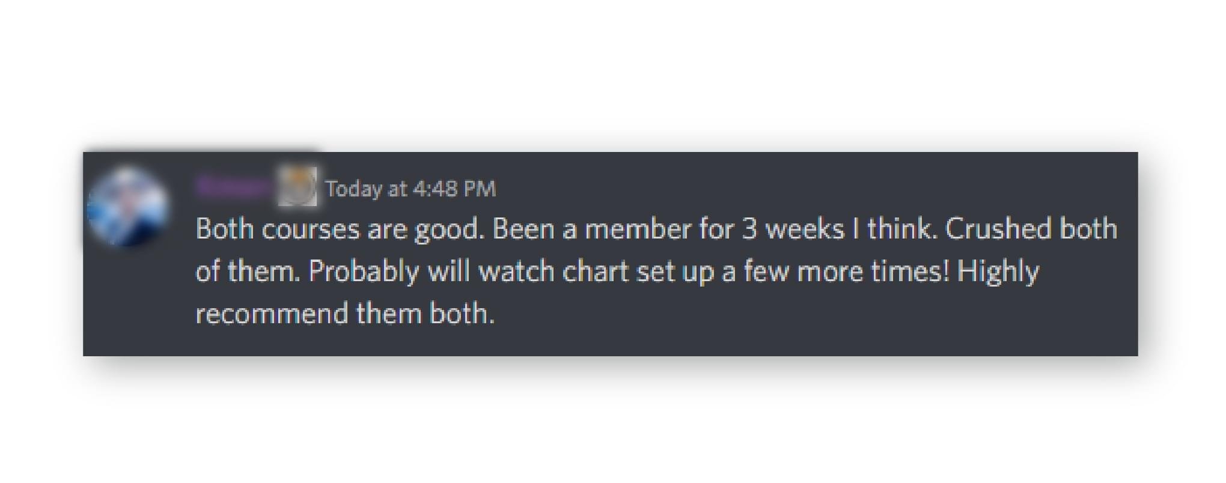Image resolution: width=1226 pixels, height=483 pixels.
Task: Click the word "Highly" in the message
Action: pyautogui.click(x=998, y=272)
